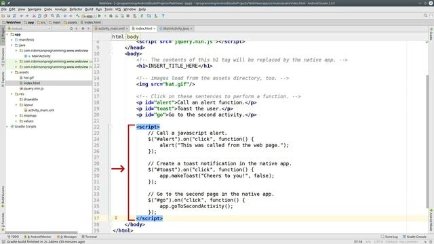
Task: Open the Messages tool window
Action: pyautogui.click(x=66, y=237)
